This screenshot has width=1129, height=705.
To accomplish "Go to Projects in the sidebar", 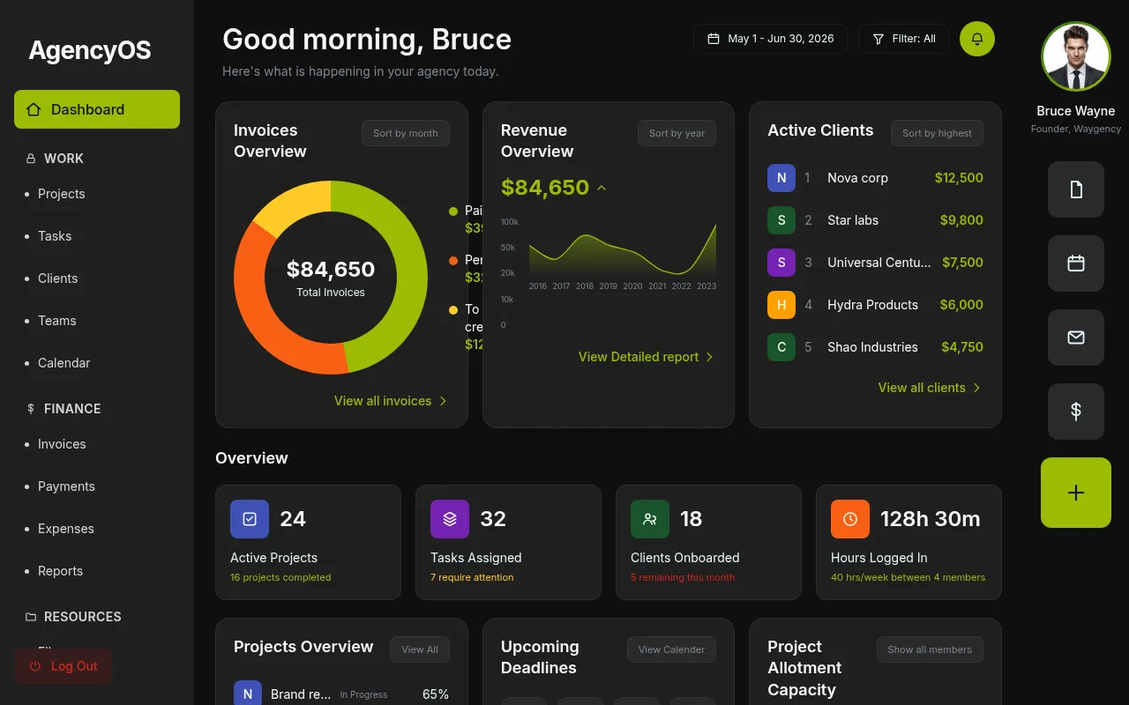I will coord(62,194).
